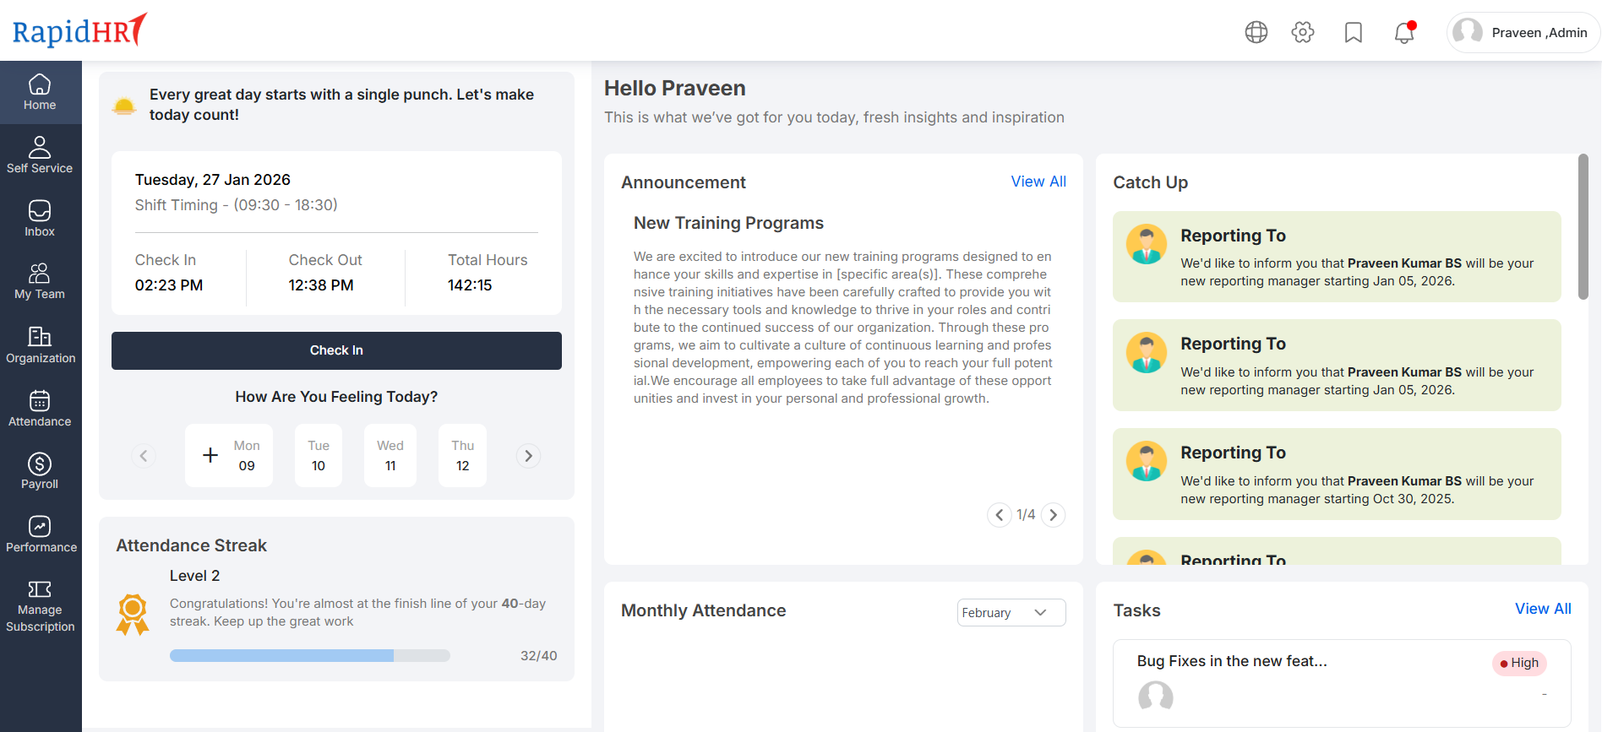Open the globe language icon
Viewport: 1602px width, 732px height.
(x=1256, y=32)
